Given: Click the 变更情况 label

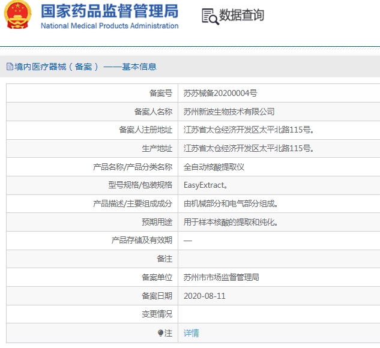Looking at the screenshot, I should 157,314.
